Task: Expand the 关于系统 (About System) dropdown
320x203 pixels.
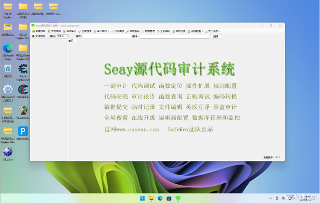Action: [x=213, y=31]
